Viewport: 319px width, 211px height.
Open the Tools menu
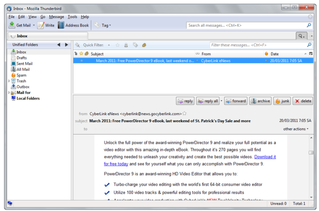(x=72, y=16)
